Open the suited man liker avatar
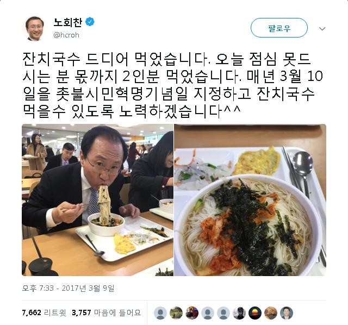Viewport: 348px width, 325px height. [x=287, y=313]
